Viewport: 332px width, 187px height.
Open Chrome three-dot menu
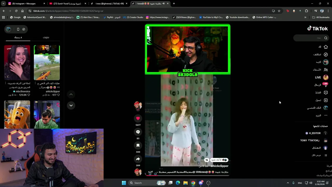coord(328,11)
